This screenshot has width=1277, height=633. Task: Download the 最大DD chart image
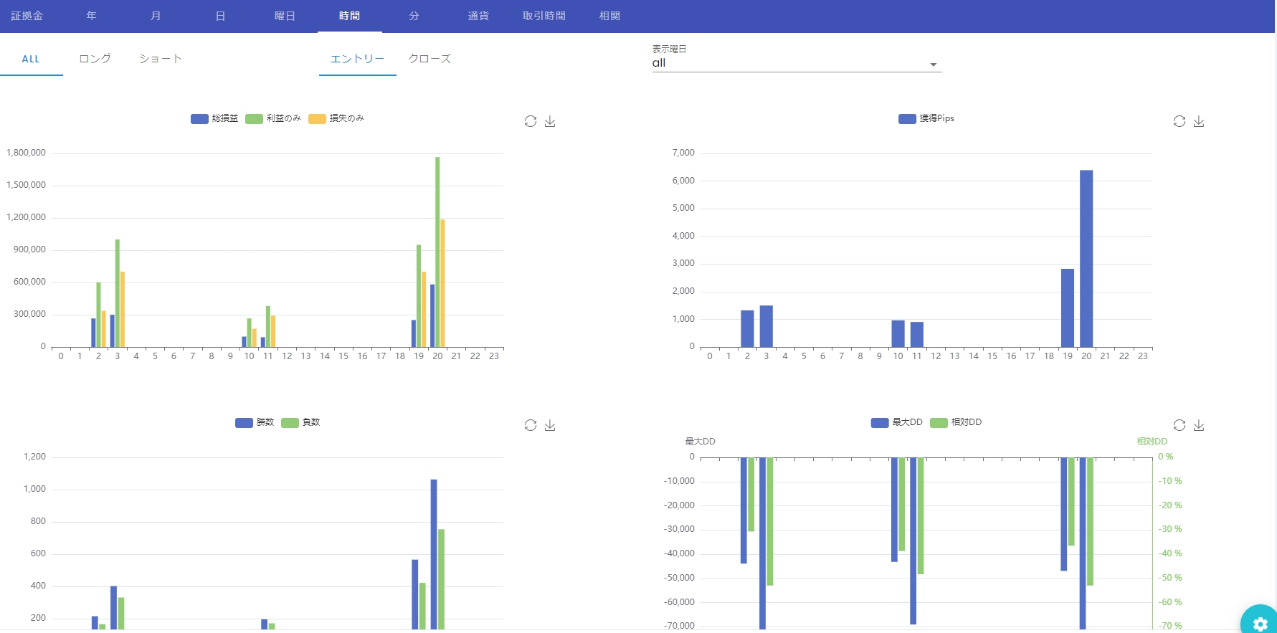(1199, 426)
